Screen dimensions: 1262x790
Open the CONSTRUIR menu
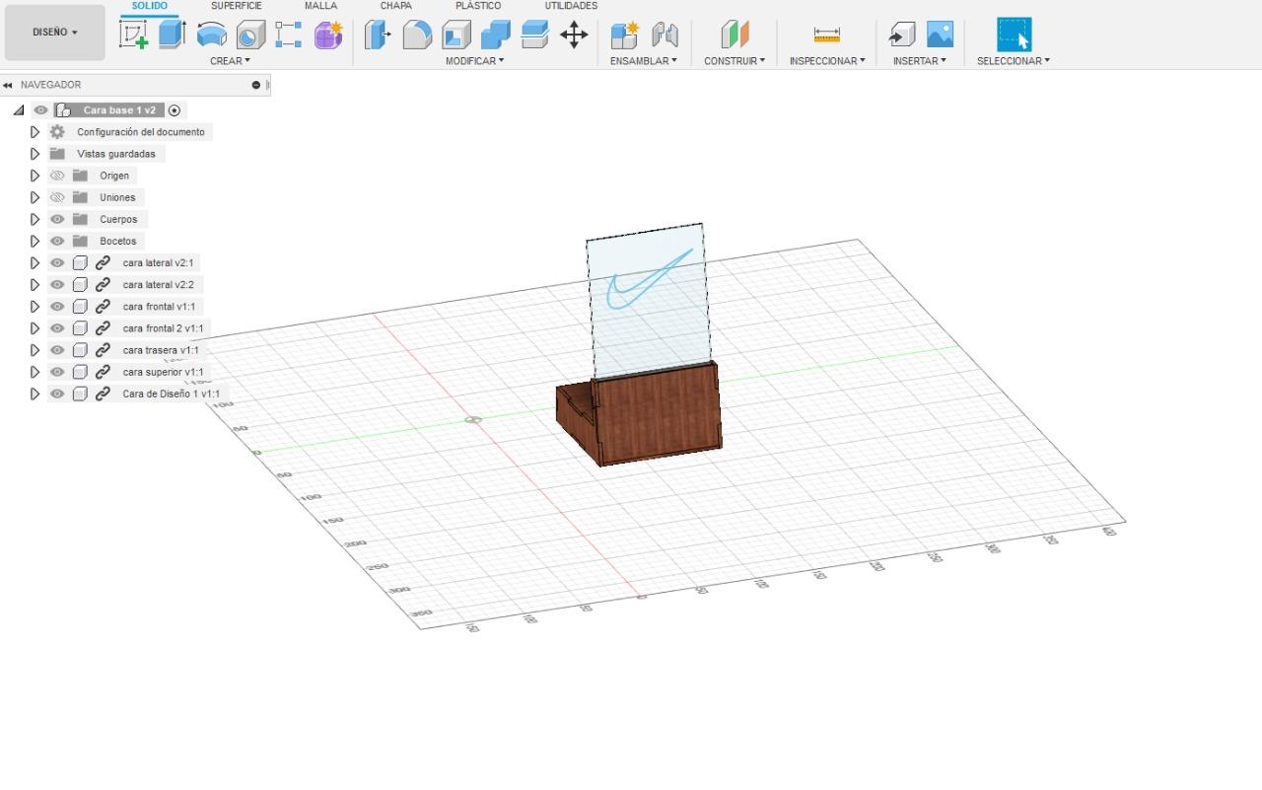[x=735, y=61]
